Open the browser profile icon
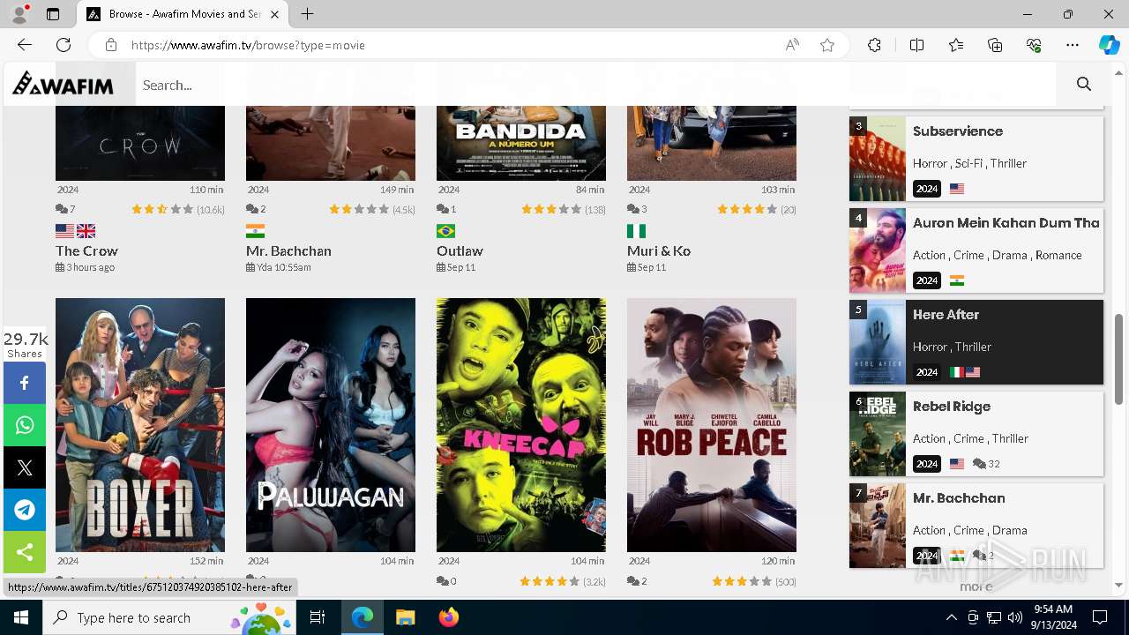The width and height of the screenshot is (1129, 635). pyautogui.click(x=19, y=14)
